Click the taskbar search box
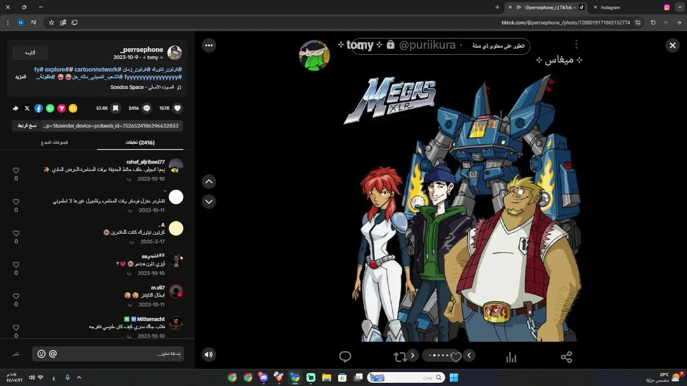The image size is (687, 386). (406, 377)
